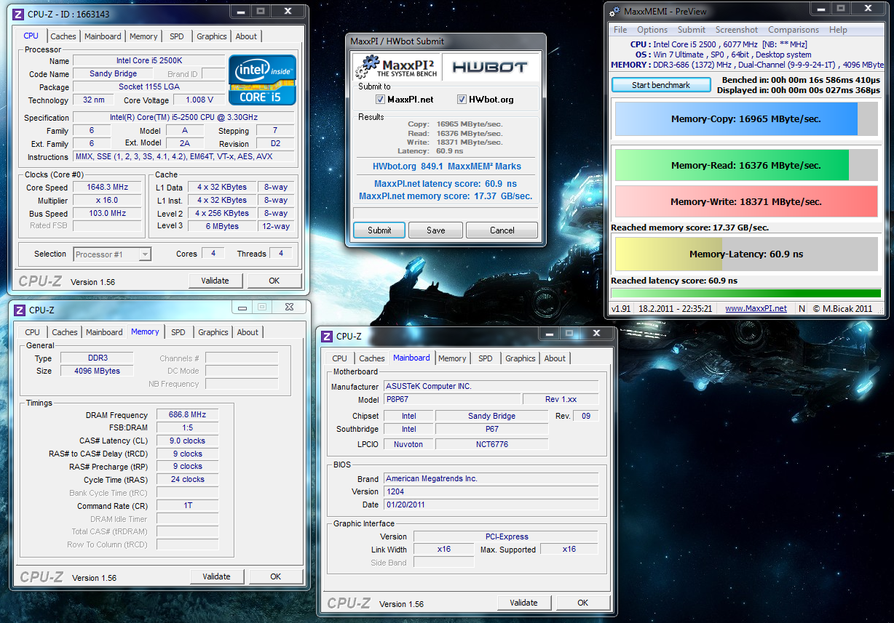The image size is (894, 623).
Task: Click the Command Rate 1T value
Action: (187, 505)
